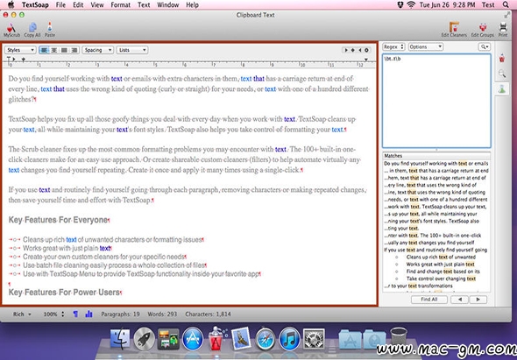This screenshot has width=517, height=360.
Task: Open System Preferences from the Dock
Action: [x=314, y=339]
